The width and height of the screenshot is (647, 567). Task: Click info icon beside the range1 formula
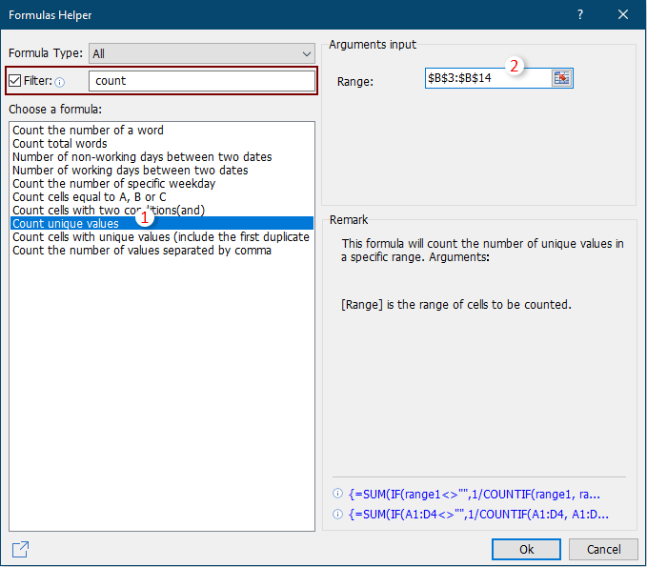[337, 494]
